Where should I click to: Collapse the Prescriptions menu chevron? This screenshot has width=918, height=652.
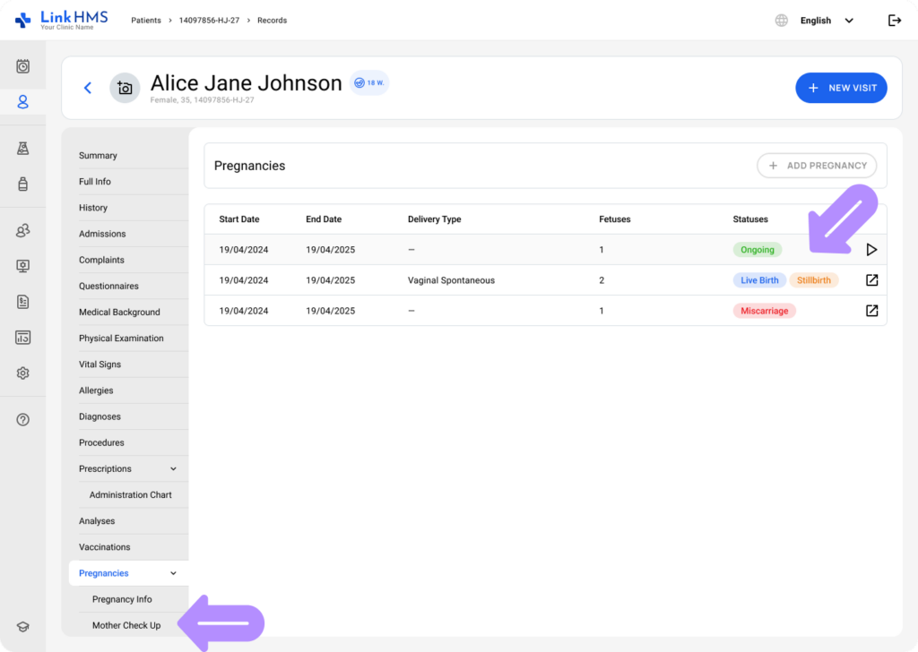click(174, 469)
